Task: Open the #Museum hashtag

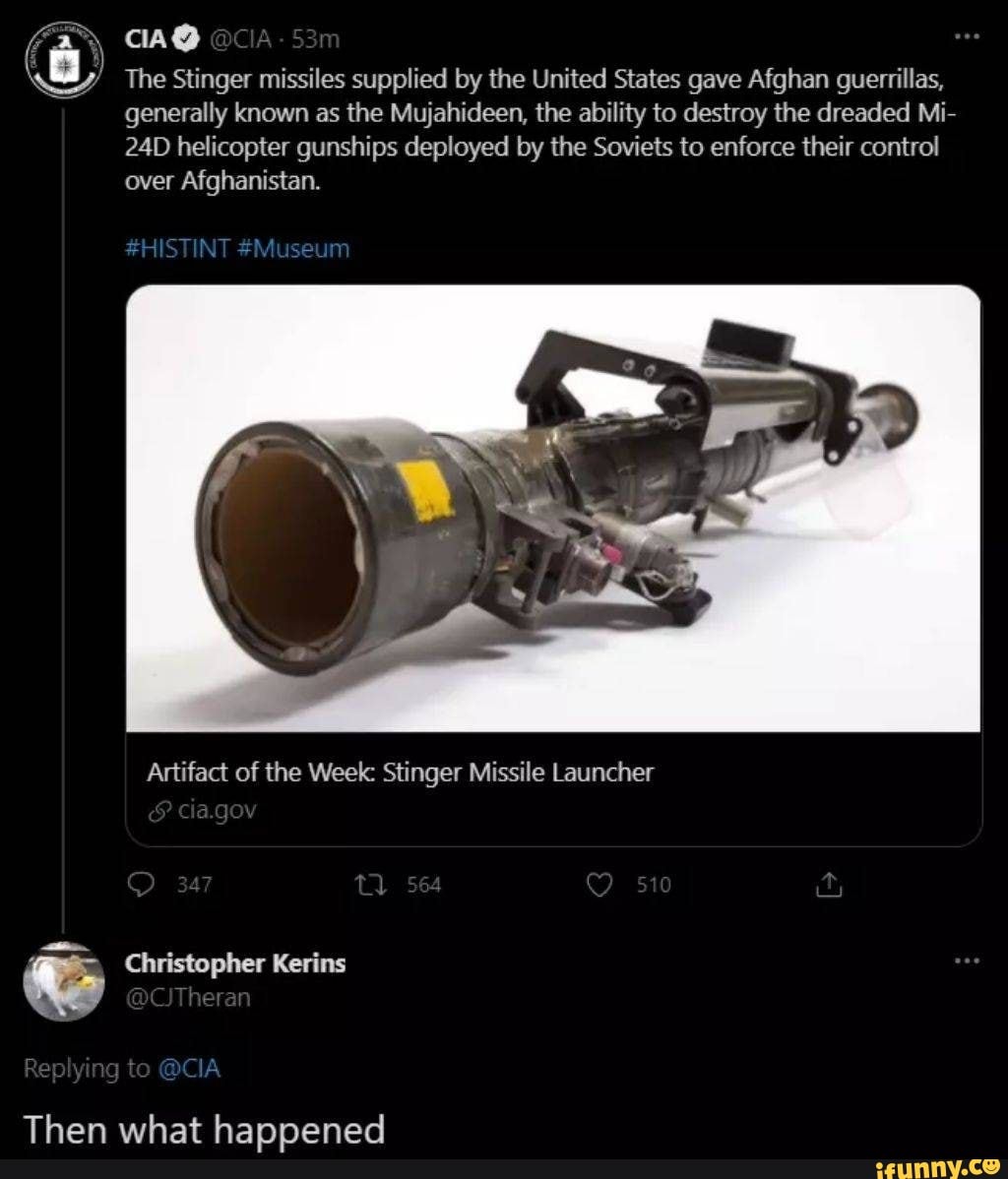Action: [293, 249]
